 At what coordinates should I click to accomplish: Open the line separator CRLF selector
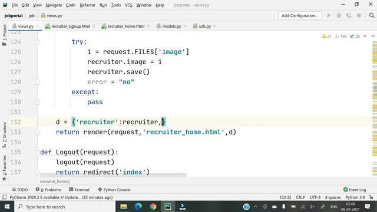(x=300, y=197)
